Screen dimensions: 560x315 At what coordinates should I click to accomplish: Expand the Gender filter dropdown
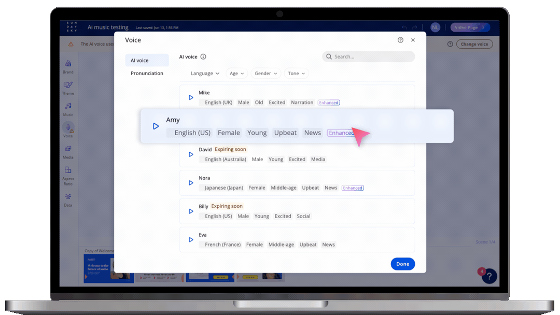(266, 74)
